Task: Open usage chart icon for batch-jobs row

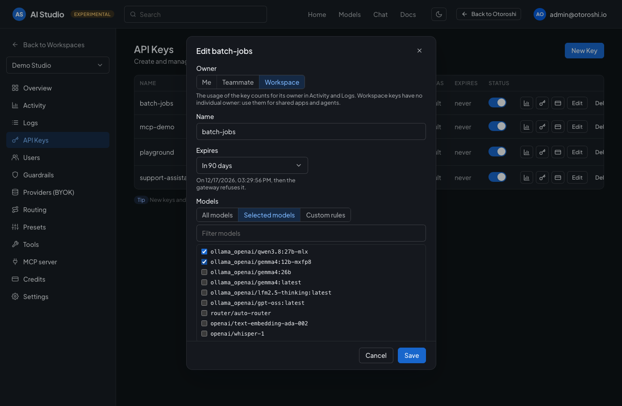Action: pos(526,103)
